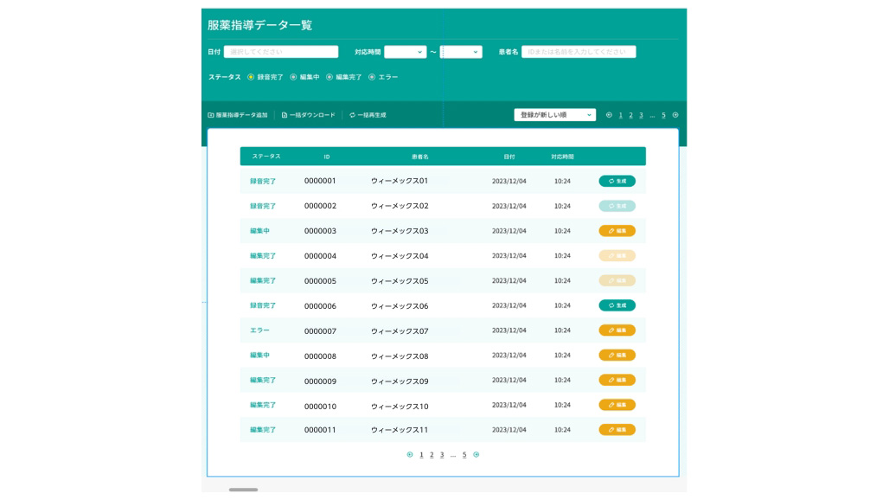The image size is (889, 500).
Task: Click the 日付 date input field
Action: (x=281, y=52)
